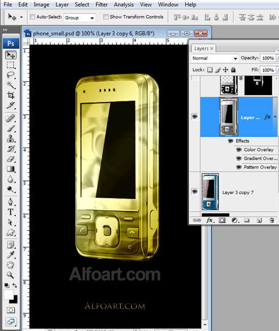Enable Show Transform Controls checkbox

point(106,17)
